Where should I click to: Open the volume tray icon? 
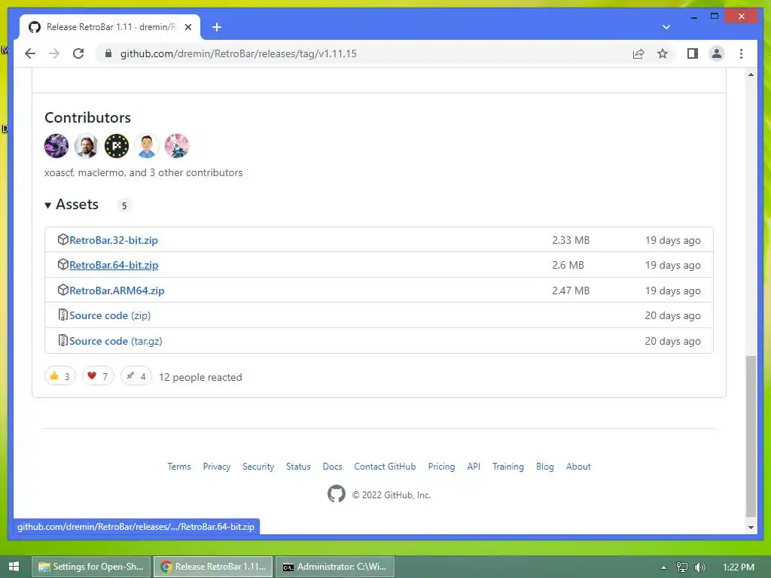(x=699, y=567)
